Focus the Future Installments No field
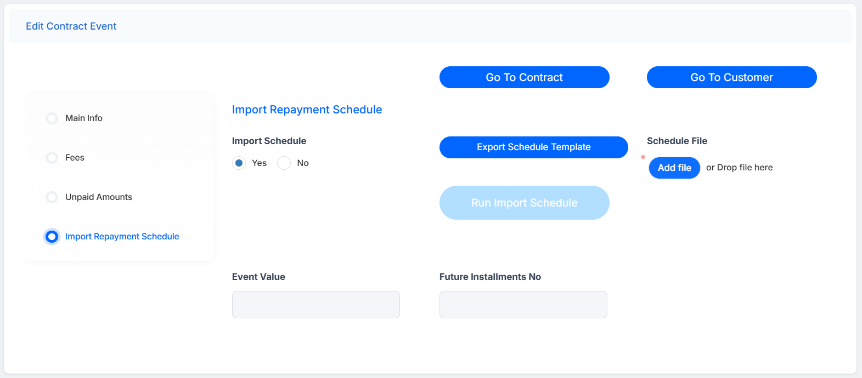 (x=523, y=305)
